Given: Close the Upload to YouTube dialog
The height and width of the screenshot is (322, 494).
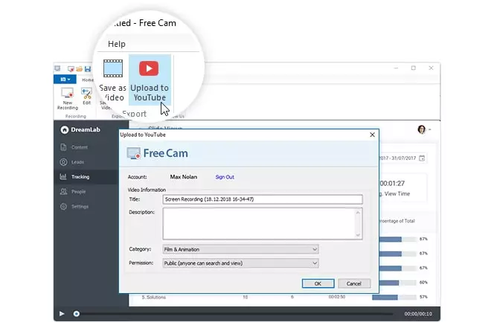Looking at the screenshot, I should coord(372,135).
